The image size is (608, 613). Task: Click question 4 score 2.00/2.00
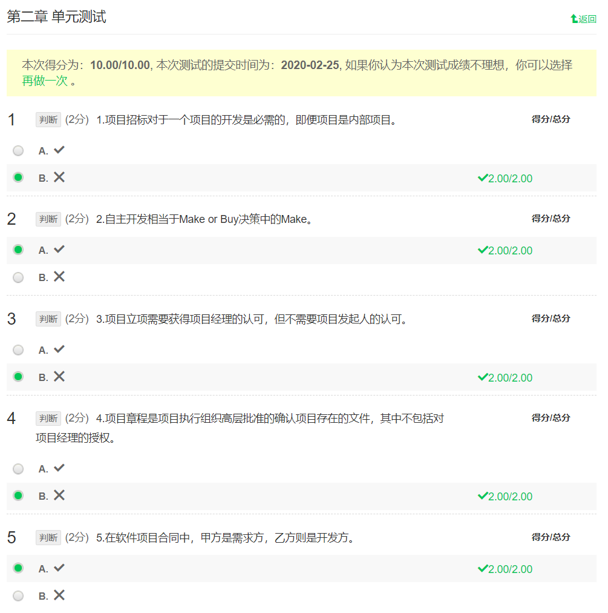[505, 497]
